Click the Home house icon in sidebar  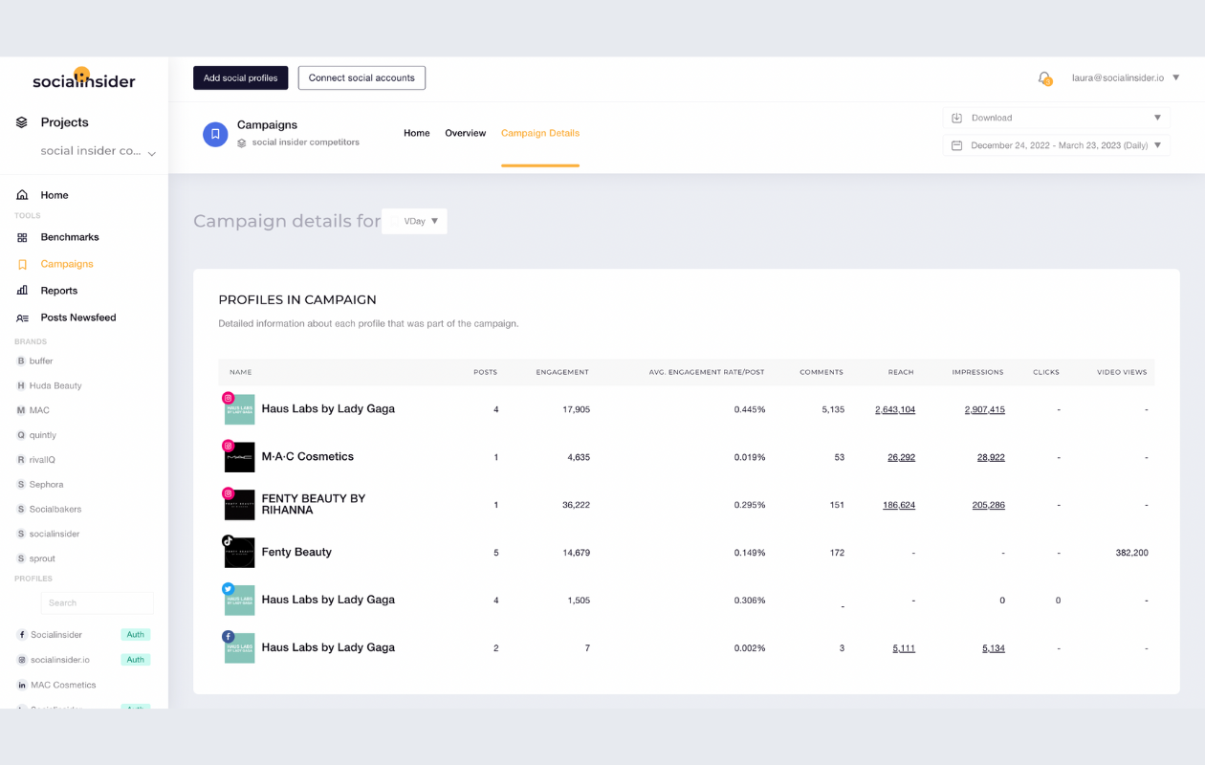[22, 195]
